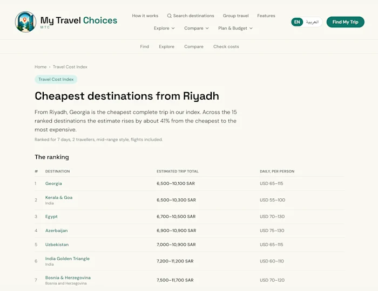This screenshot has width=378, height=291.
Task: Switch language to EN
Action: 297,22
